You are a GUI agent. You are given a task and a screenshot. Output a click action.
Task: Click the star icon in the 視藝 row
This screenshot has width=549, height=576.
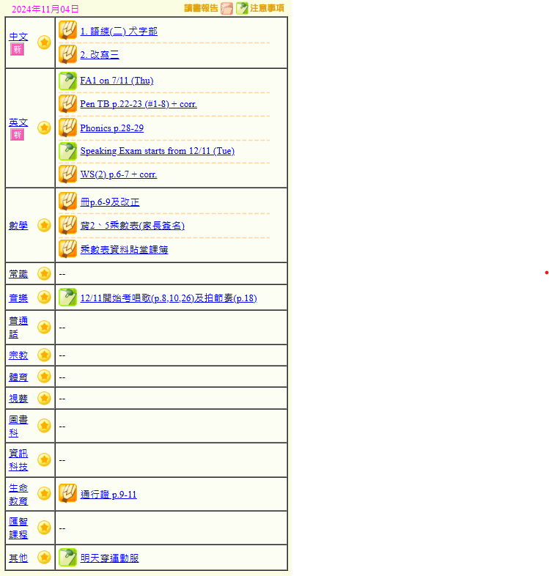point(44,398)
